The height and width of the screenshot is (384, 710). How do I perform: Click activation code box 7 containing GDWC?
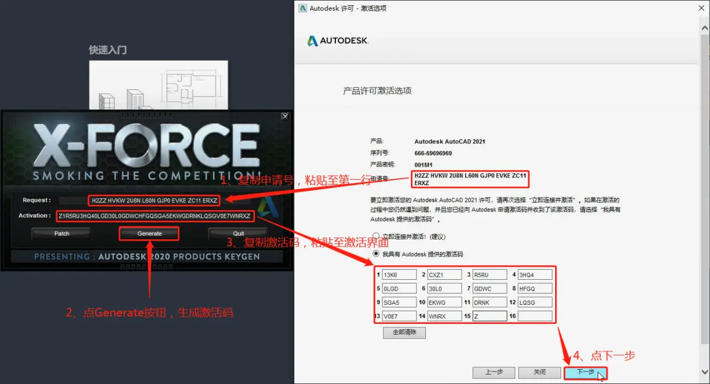490,289
